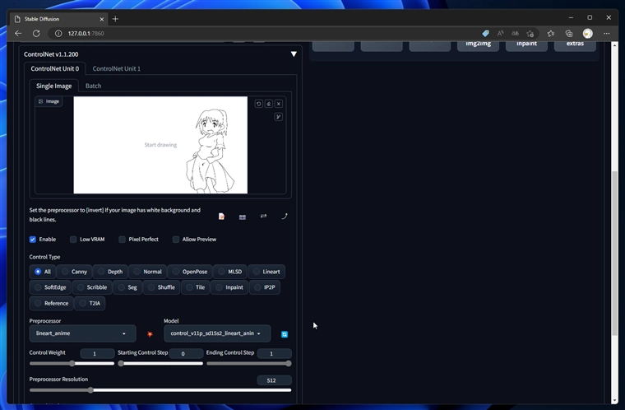Select the SoftEdge control type
This screenshot has height=410, width=625.
click(x=50, y=287)
